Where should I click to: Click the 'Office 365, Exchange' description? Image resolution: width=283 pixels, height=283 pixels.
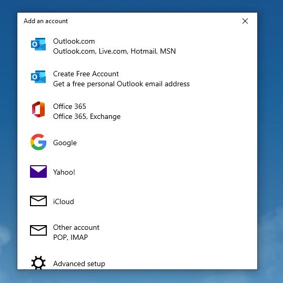click(x=87, y=117)
